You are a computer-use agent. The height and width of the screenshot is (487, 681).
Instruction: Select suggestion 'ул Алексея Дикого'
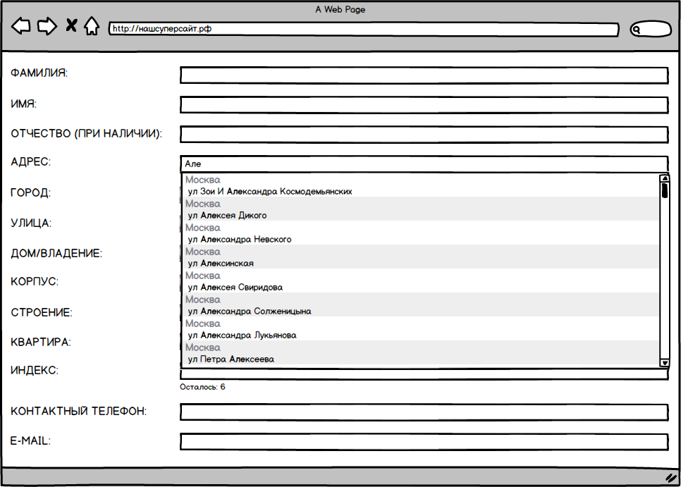pos(420,209)
